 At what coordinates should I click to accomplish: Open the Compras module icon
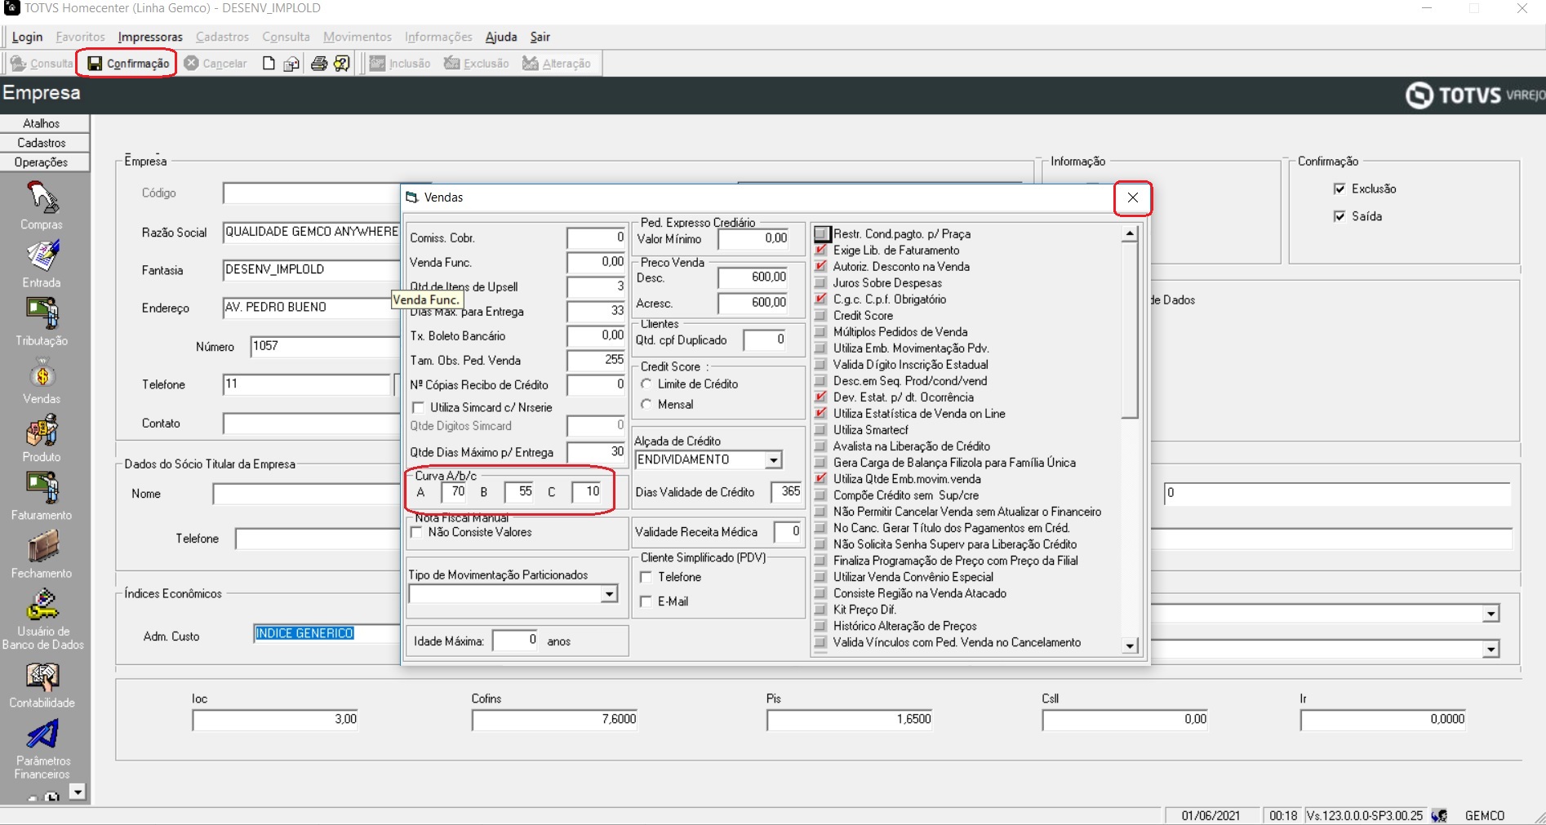coord(42,197)
